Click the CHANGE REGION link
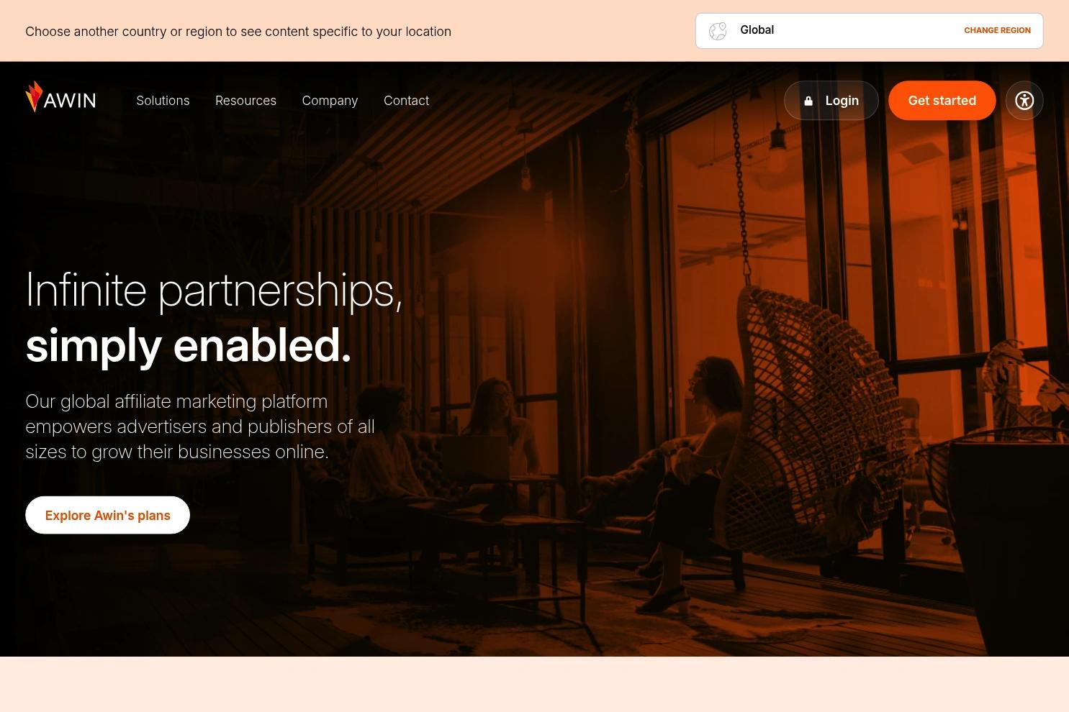1069x712 pixels. [997, 30]
